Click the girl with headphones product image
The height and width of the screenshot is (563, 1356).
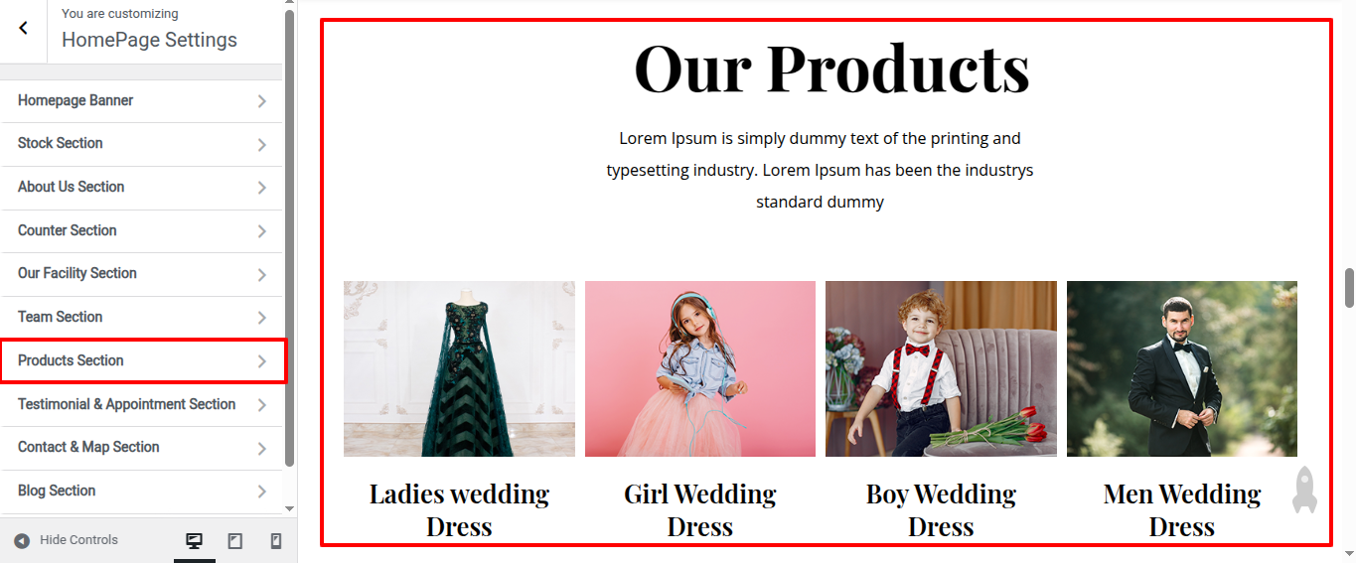tap(700, 368)
